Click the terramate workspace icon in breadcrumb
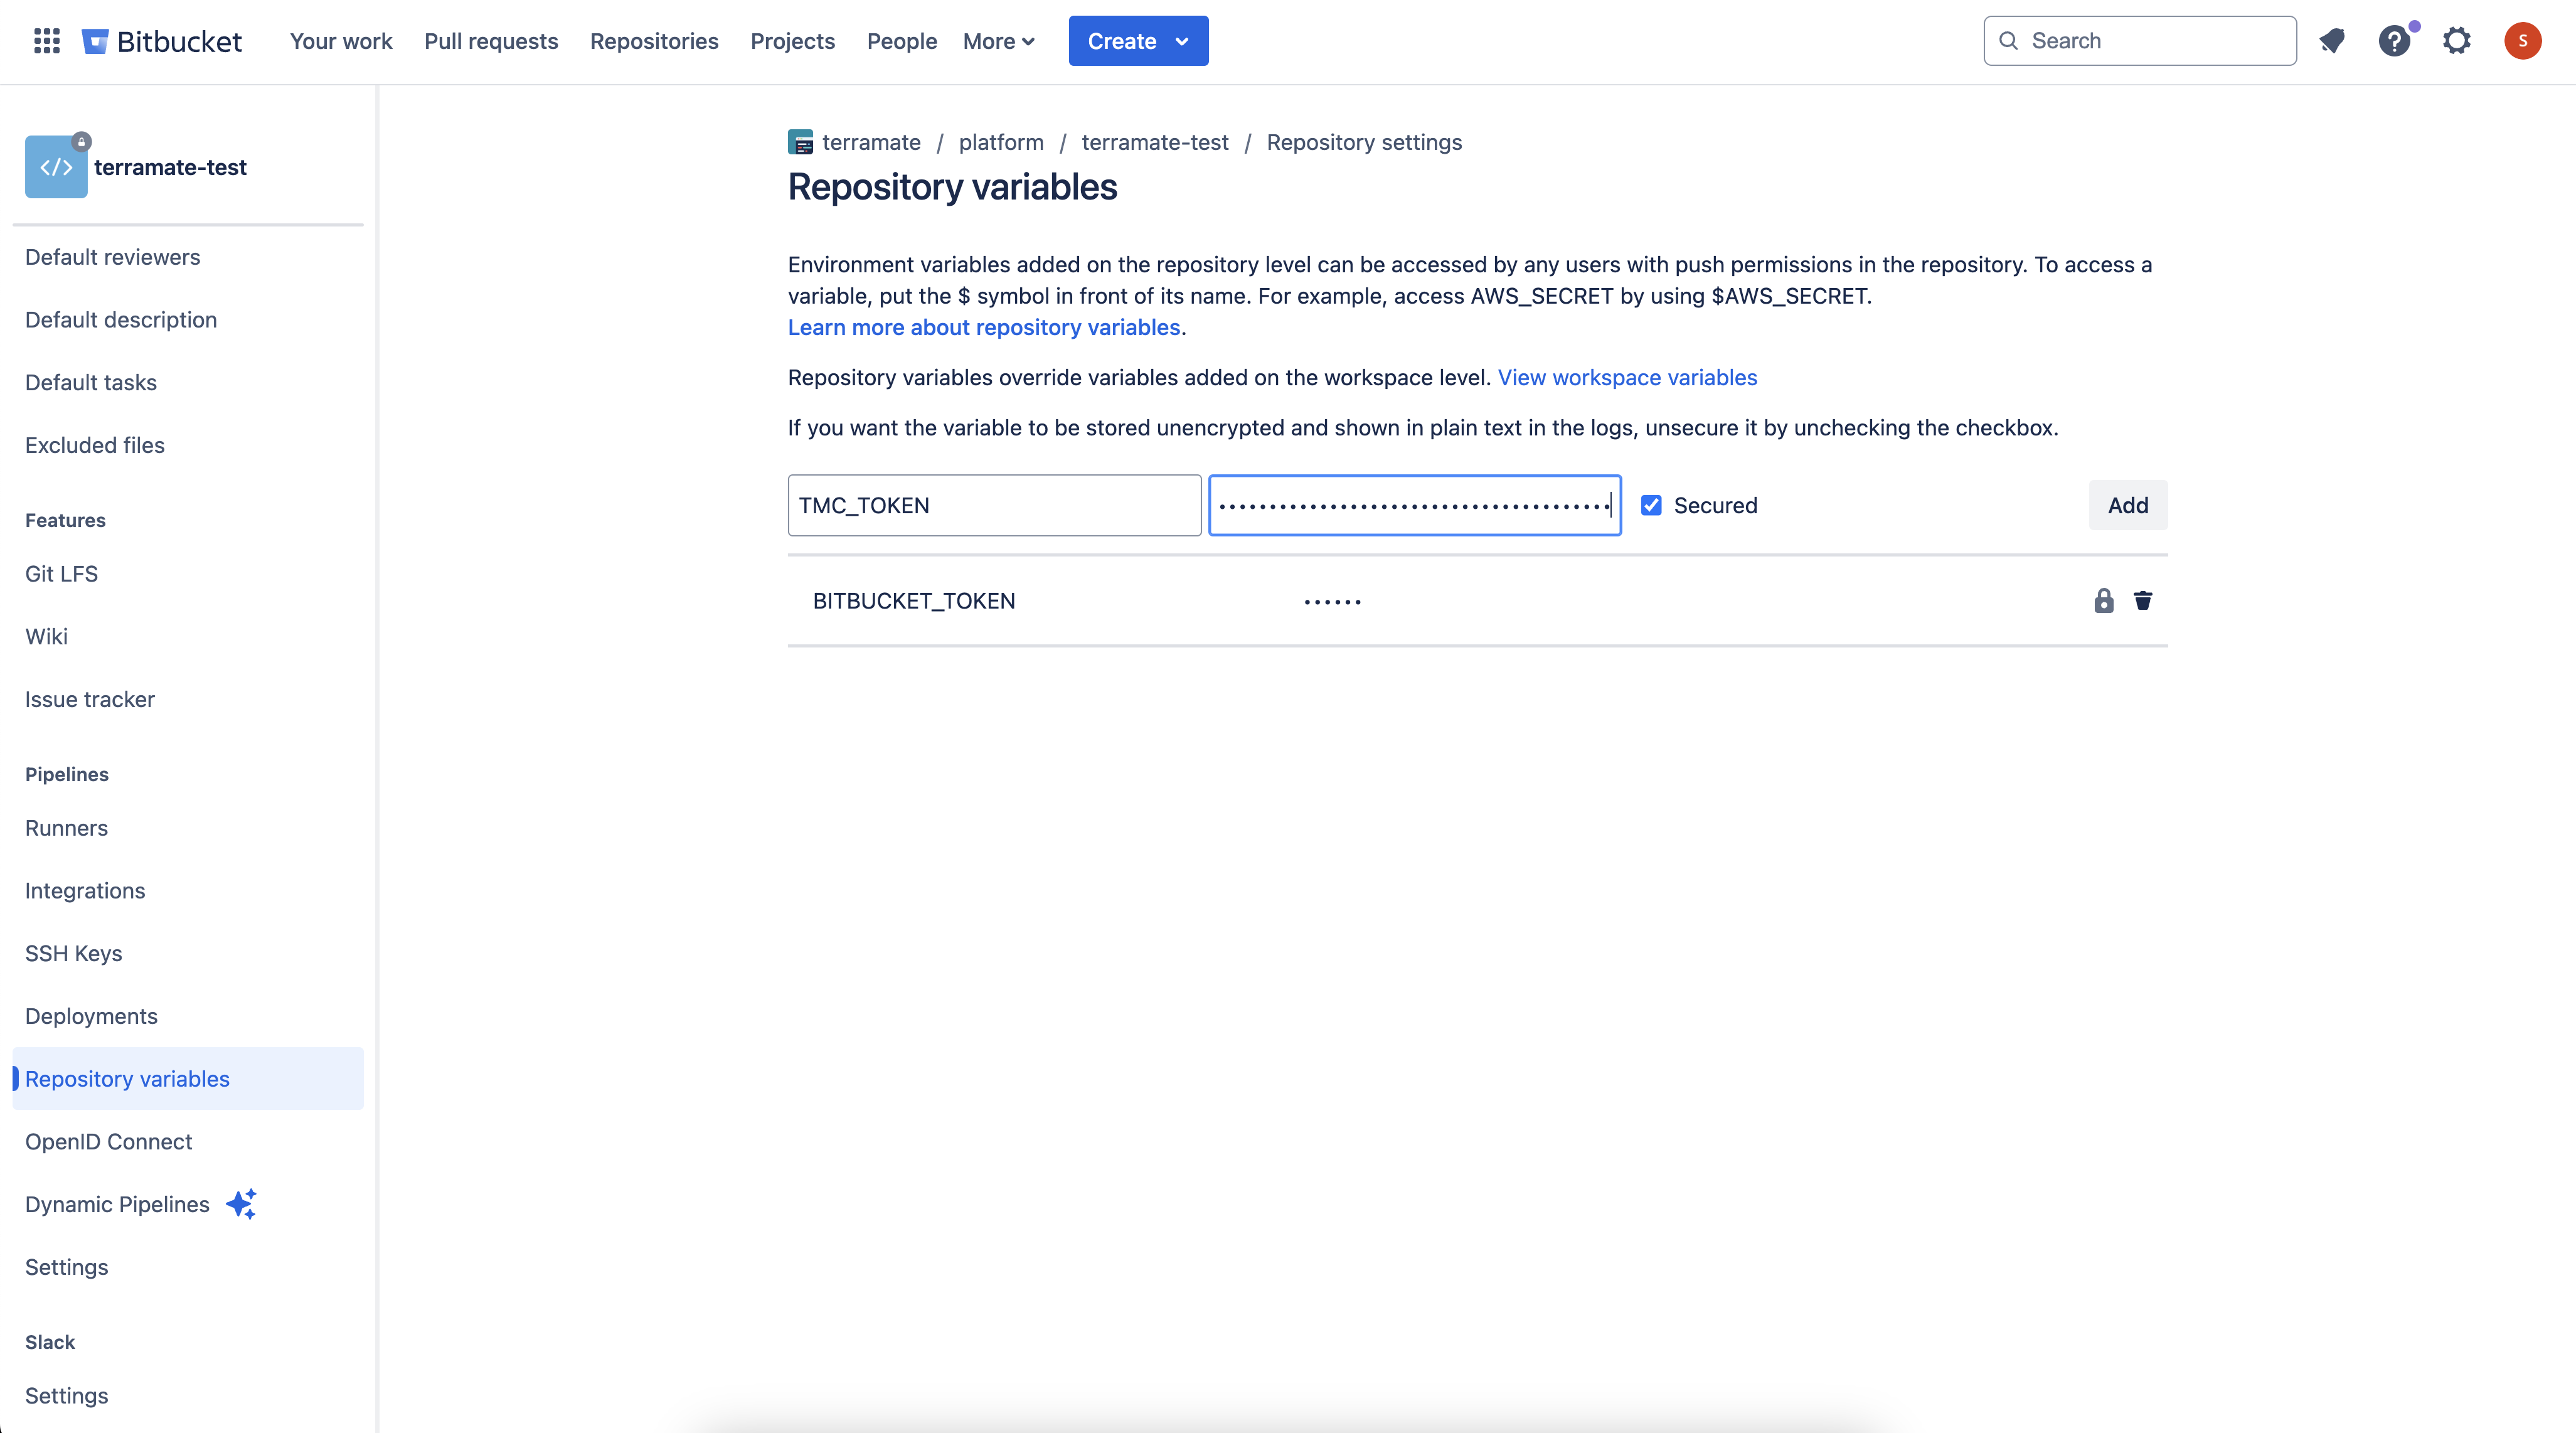Viewport: 2576px width, 1433px height. click(x=800, y=142)
